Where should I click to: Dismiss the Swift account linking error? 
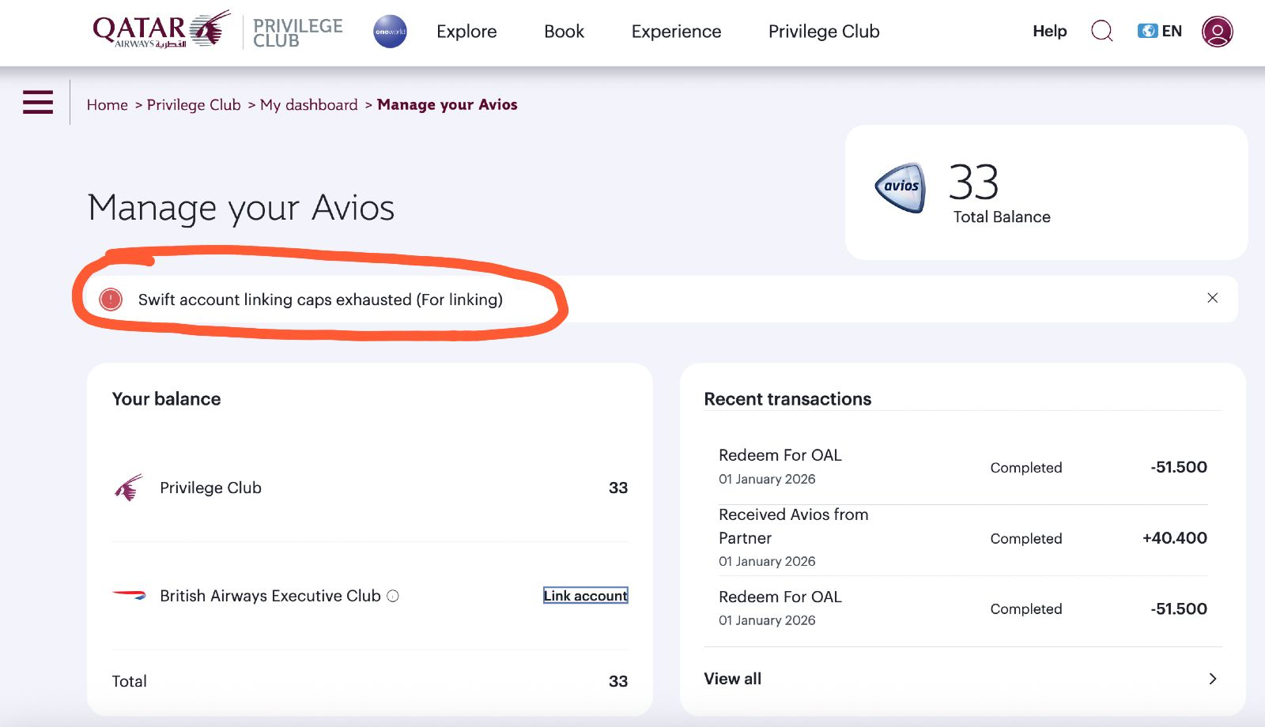(x=1212, y=298)
